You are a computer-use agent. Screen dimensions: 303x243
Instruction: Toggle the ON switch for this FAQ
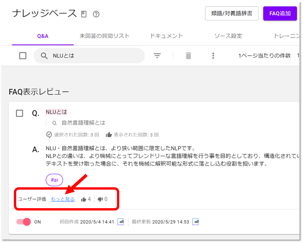[x=24, y=222]
